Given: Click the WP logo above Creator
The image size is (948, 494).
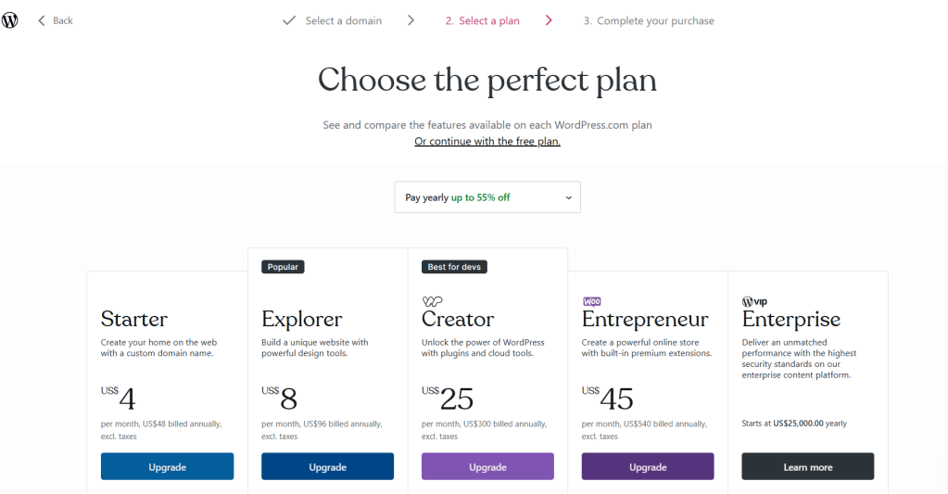Looking at the screenshot, I should click(432, 301).
